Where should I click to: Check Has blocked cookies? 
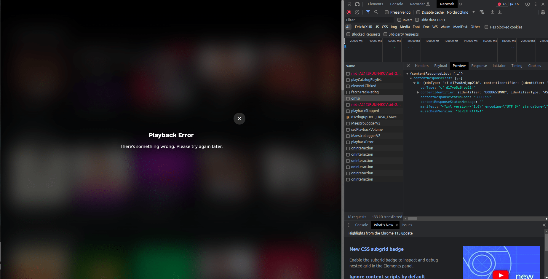486,27
